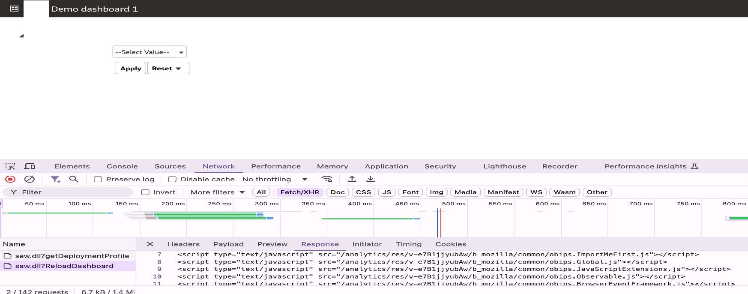The height and width of the screenshot is (294, 748).
Task: Toggle the WS filter
Action: click(536, 192)
